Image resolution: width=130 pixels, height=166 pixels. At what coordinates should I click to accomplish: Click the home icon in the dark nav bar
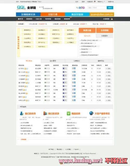[19, 19]
